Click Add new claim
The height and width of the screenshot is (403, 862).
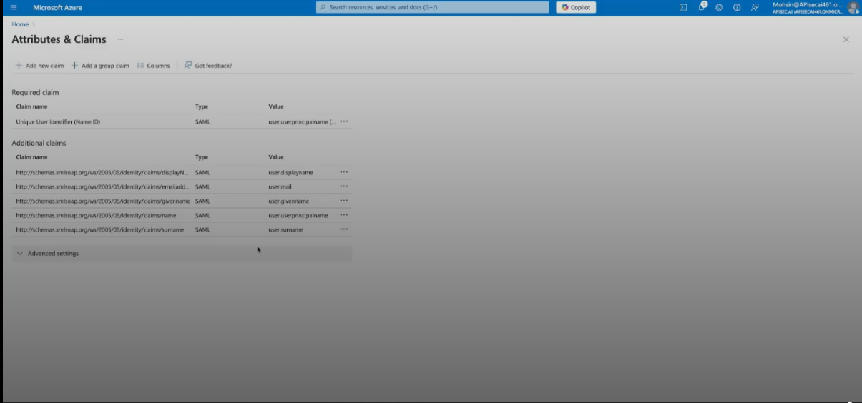pos(39,66)
